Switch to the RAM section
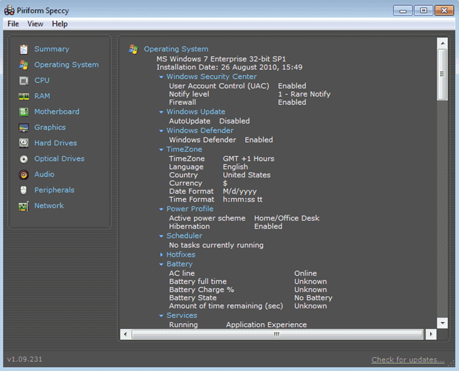The height and width of the screenshot is (371, 459). [42, 96]
